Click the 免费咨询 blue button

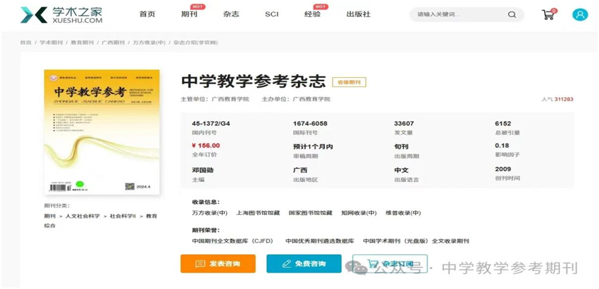click(303, 263)
